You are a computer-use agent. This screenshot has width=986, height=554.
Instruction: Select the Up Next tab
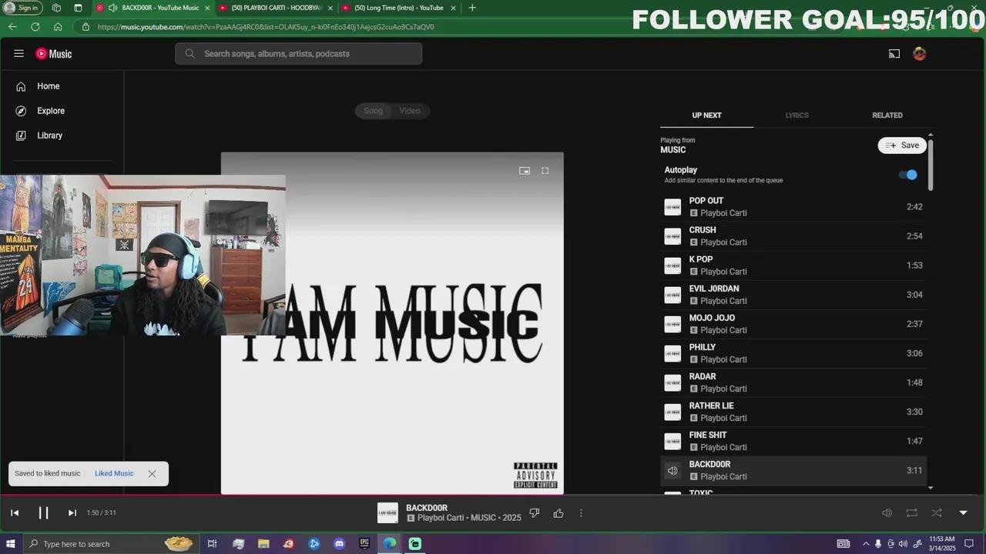pyautogui.click(x=706, y=115)
